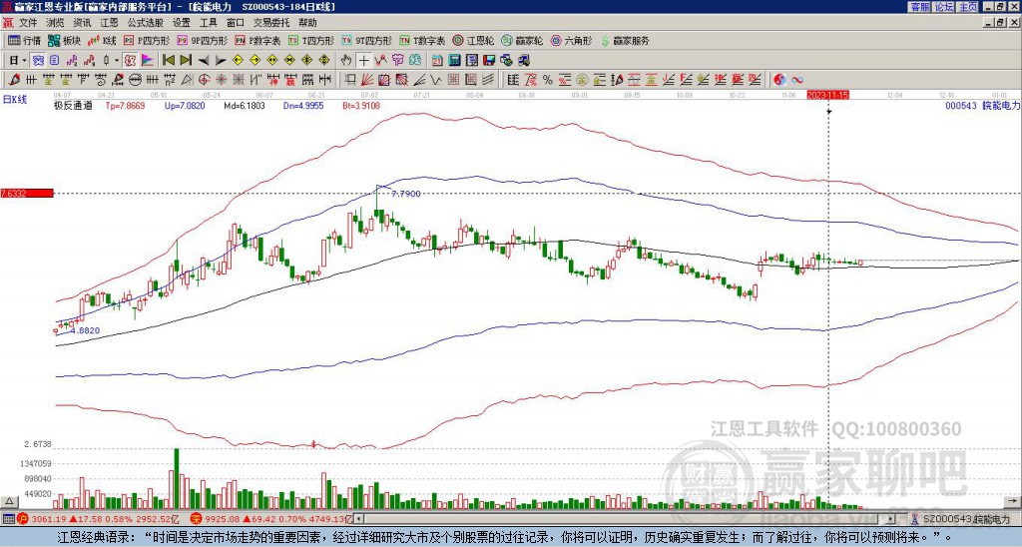This screenshot has height=547, width=1022.
Task: Click the horizontal scrollbar left arrow
Action: click(x=359, y=519)
